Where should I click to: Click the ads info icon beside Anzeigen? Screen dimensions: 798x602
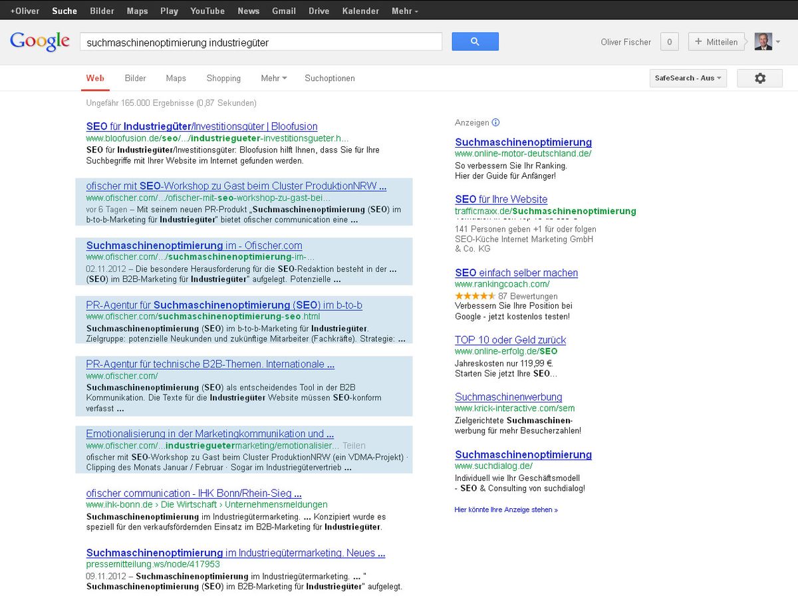pyautogui.click(x=495, y=122)
